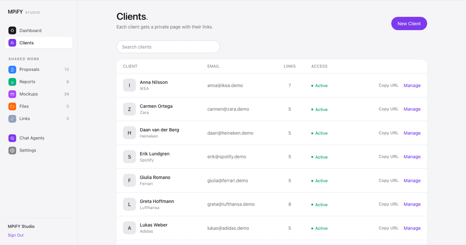Click the orange Files folder icon

[12, 107]
